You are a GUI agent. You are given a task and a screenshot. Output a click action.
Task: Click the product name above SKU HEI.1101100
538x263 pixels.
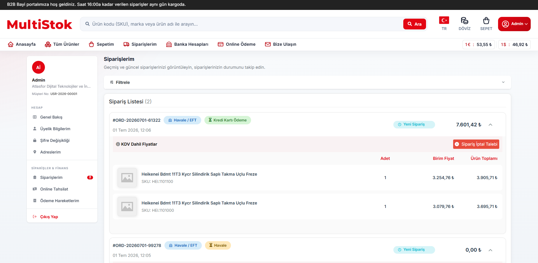199,174
